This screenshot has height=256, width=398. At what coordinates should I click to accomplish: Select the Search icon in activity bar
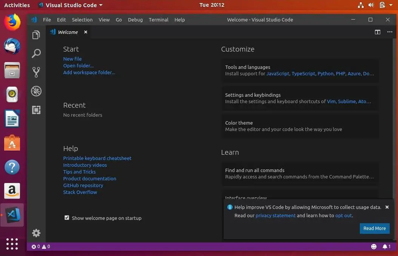[x=36, y=53]
